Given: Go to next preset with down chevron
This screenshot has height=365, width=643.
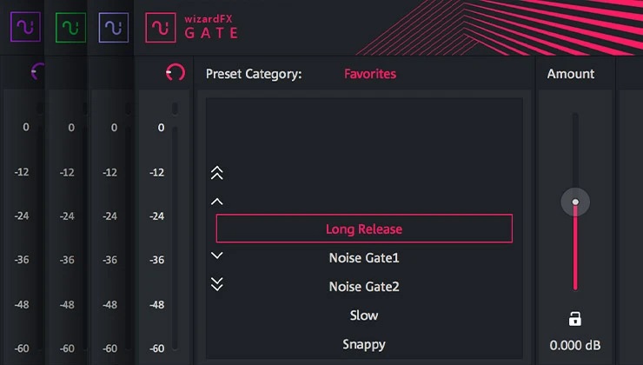Looking at the screenshot, I should coord(217,255).
